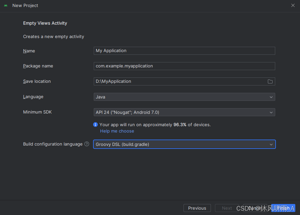Click the Creates a new empty activity text
The height and width of the screenshot is (215, 300).
[54, 36]
